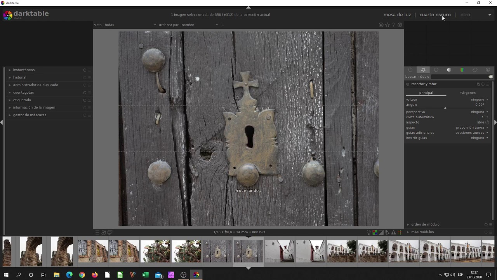Open guías adicionales dropdown
497x280 pixels.
click(448, 133)
